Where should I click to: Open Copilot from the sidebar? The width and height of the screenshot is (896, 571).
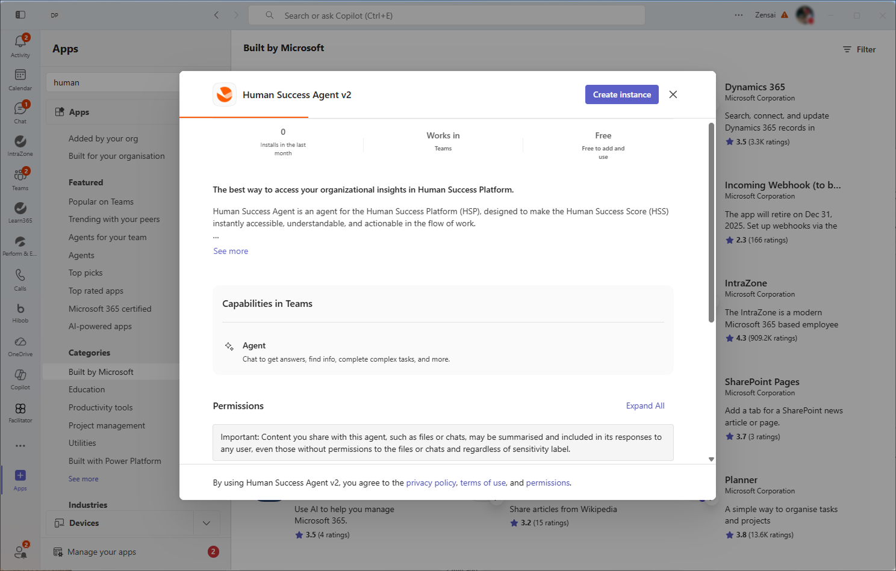coord(20,378)
